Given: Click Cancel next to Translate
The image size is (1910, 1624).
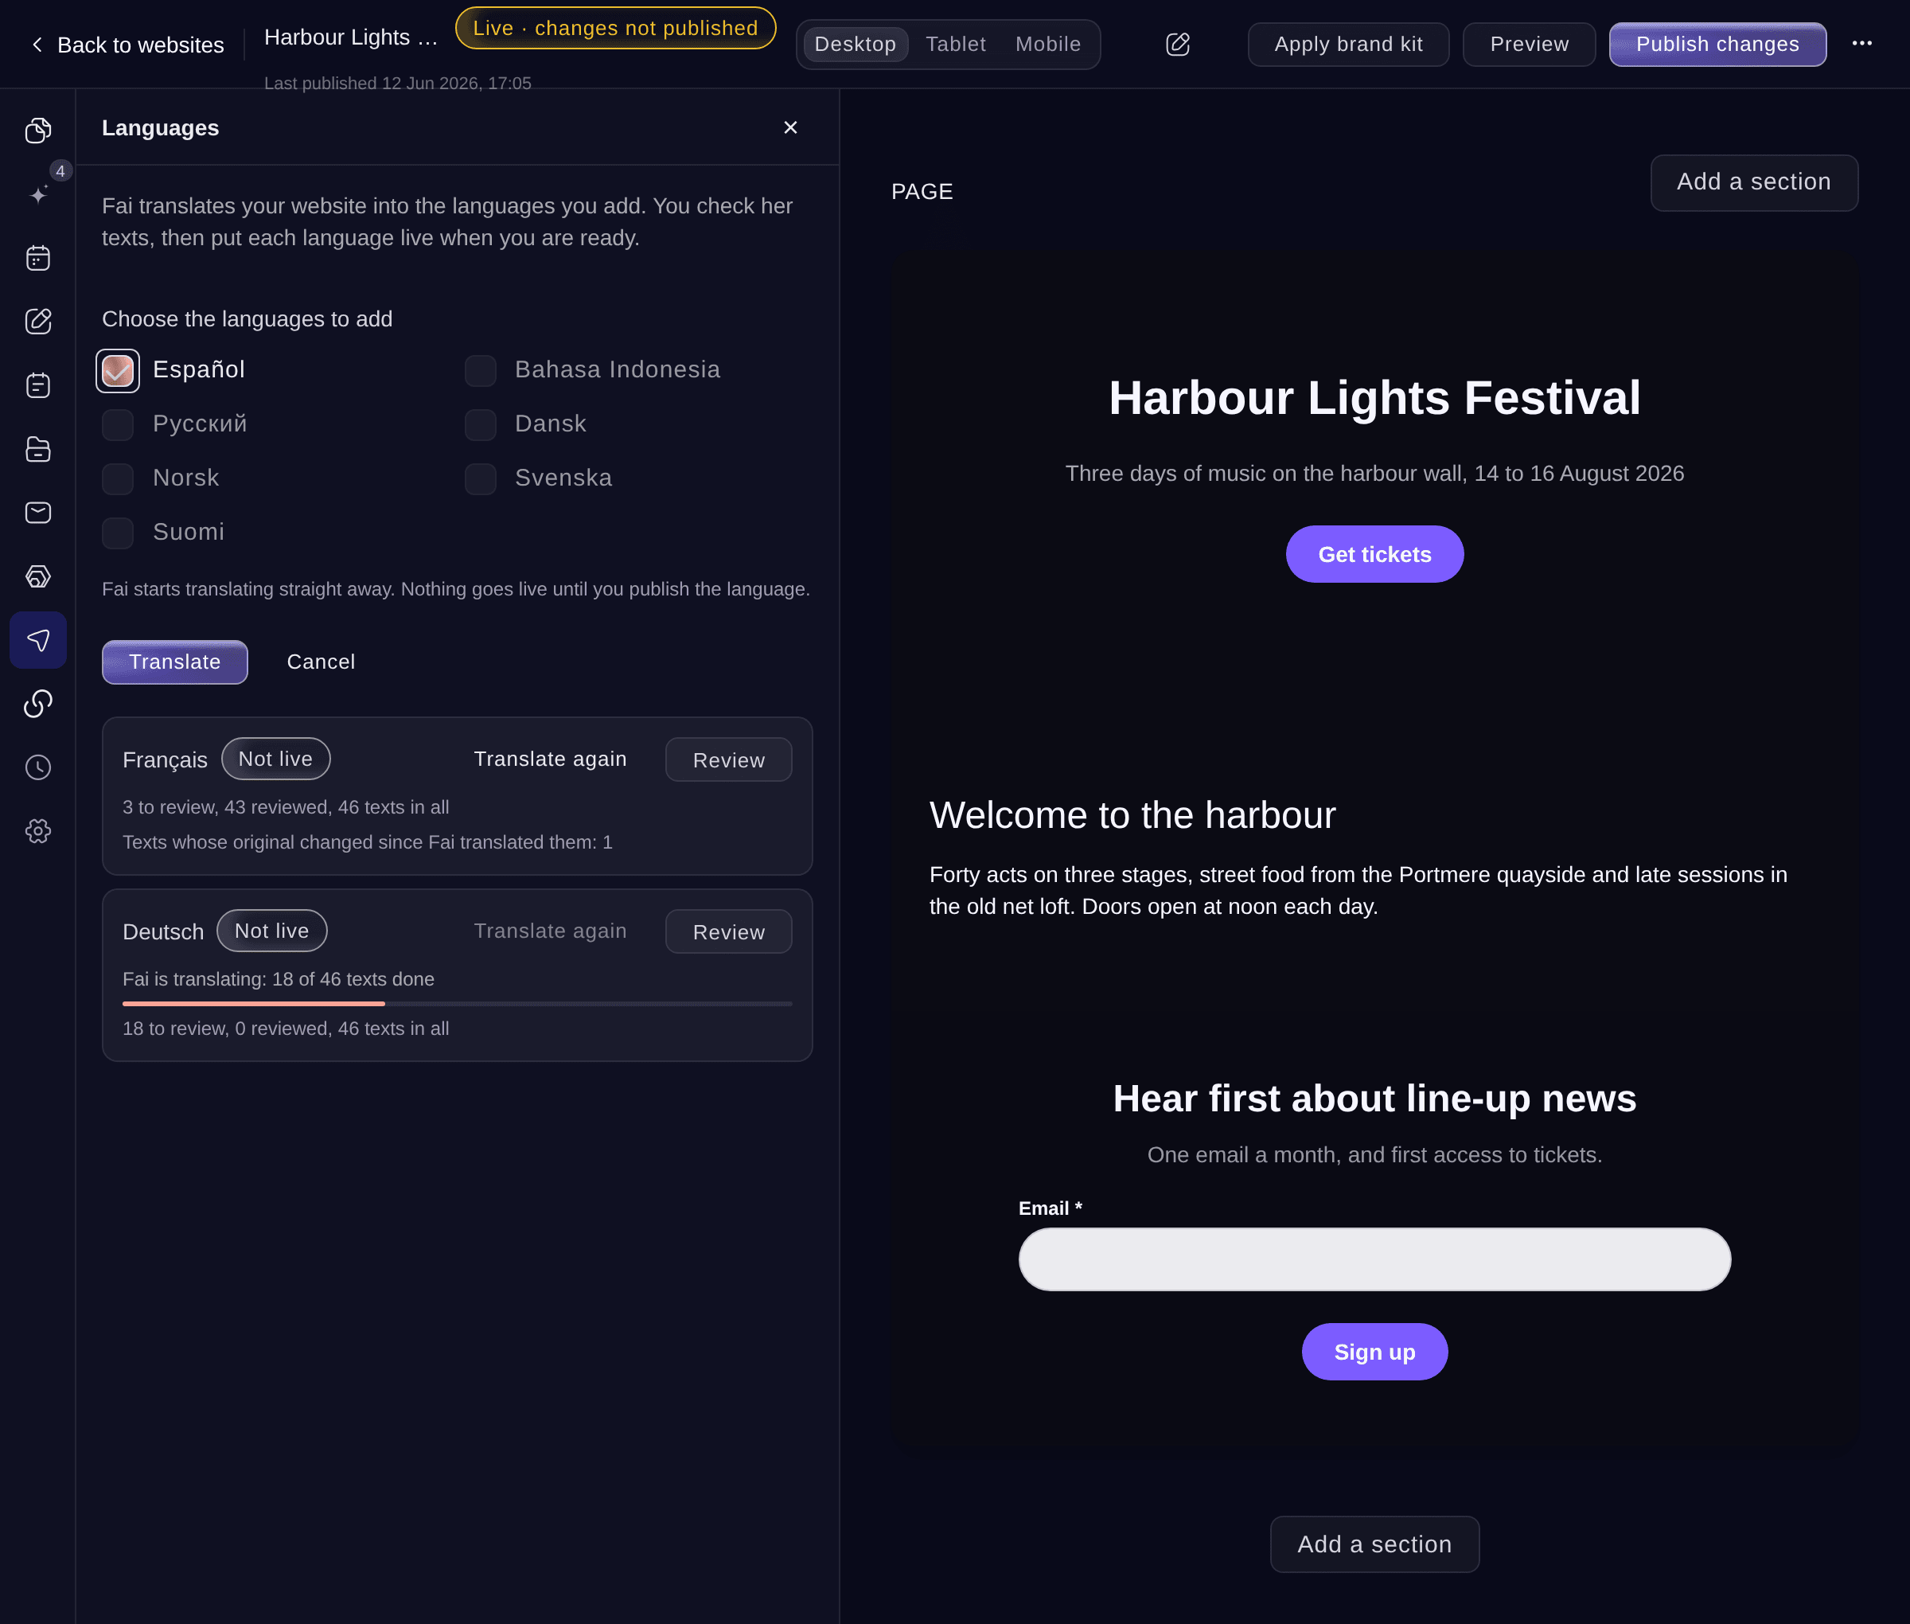Looking at the screenshot, I should pos(321,662).
